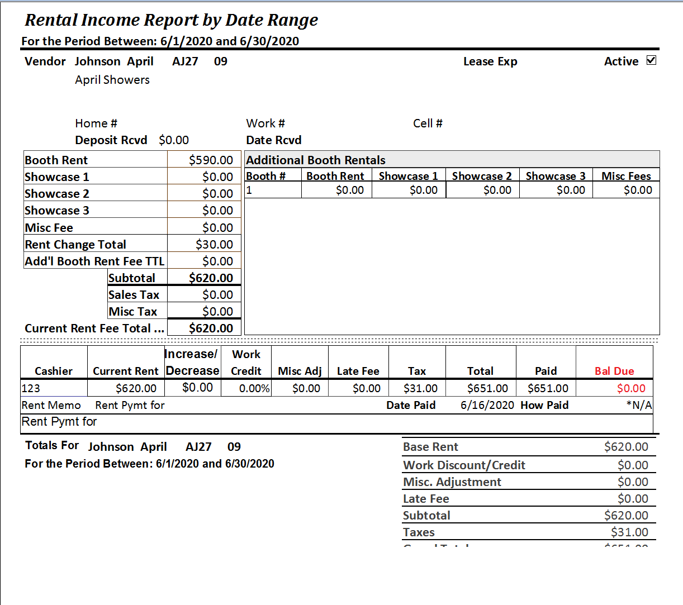Screen dimensions: 683x605
Task: Click the Add'l Booth Rent Fee TTL label
Action: [94, 261]
